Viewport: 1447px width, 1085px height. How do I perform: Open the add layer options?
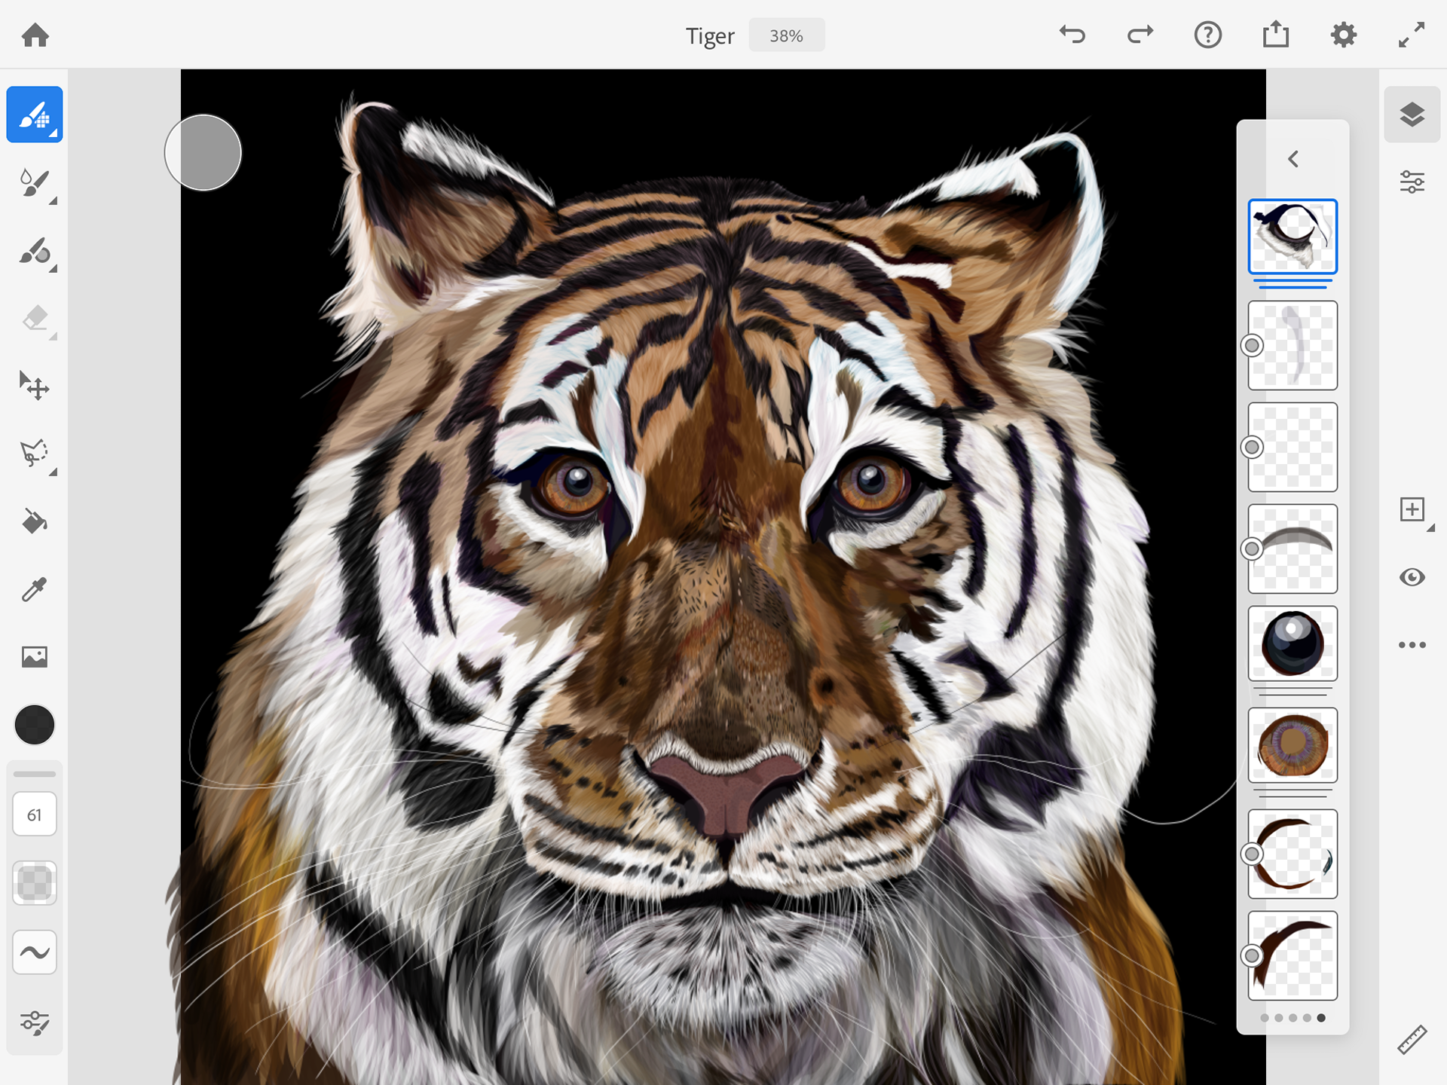point(1412,510)
